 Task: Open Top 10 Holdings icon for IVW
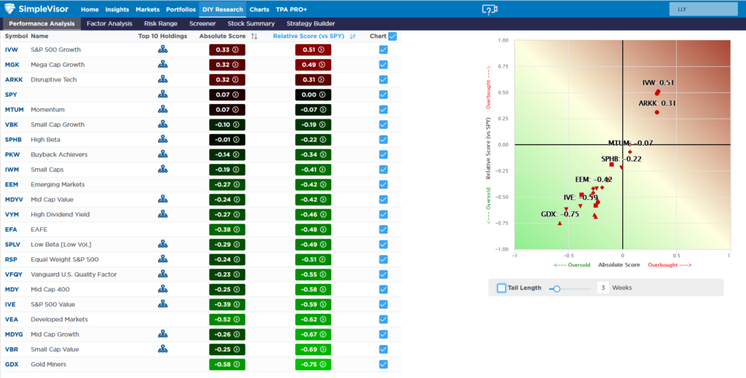point(162,50)
